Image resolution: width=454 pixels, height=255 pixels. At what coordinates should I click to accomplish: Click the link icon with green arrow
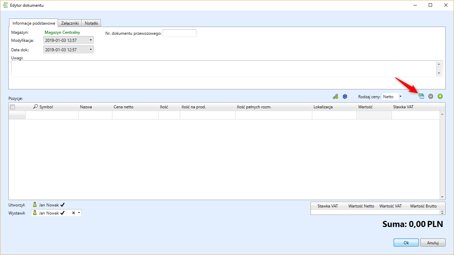tap(336, 96)
